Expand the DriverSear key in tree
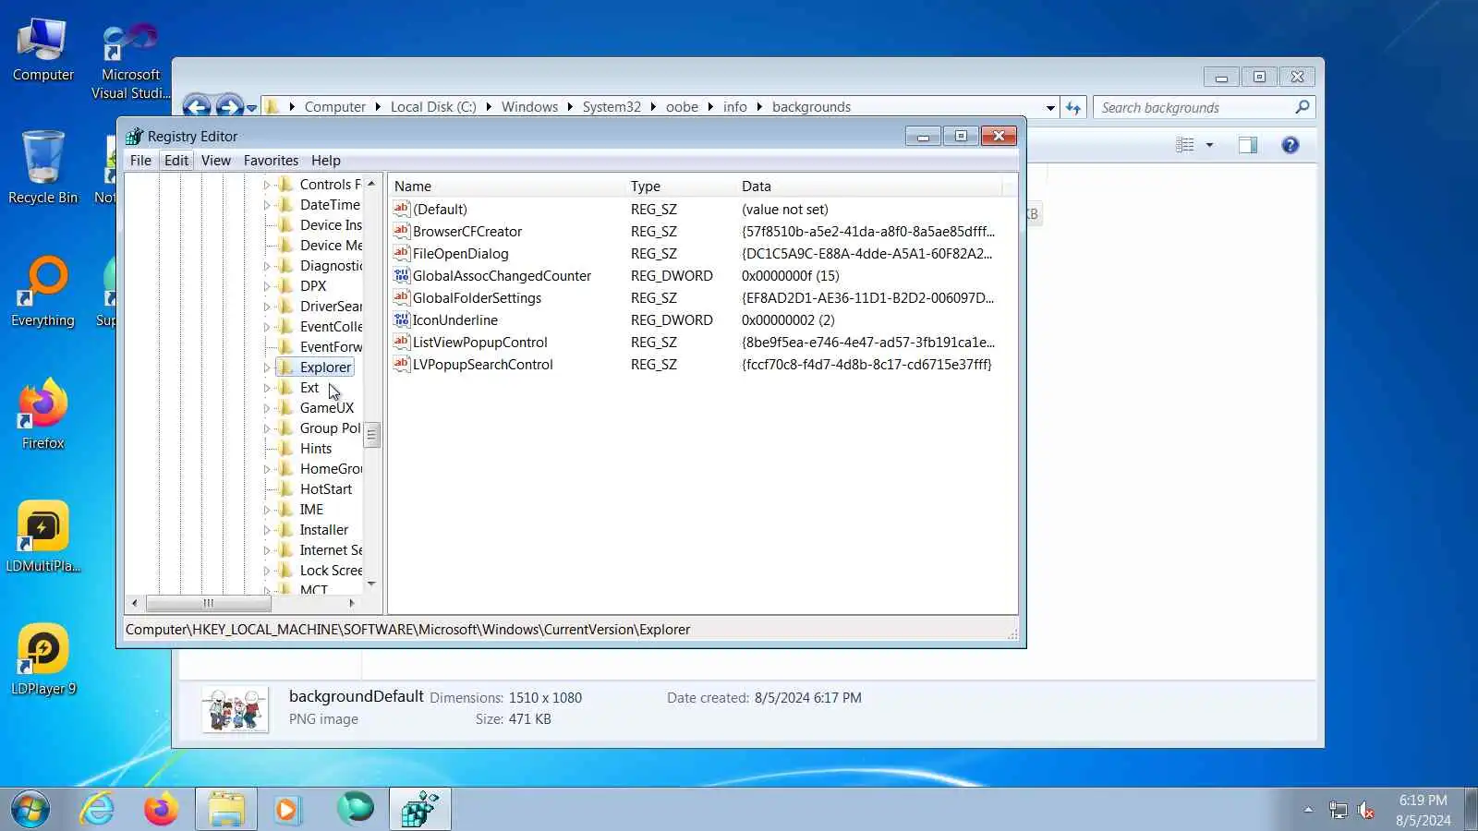 (267, 307)
